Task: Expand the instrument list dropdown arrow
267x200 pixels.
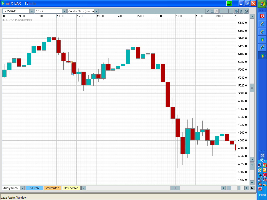Action: [x=32, y=11]
